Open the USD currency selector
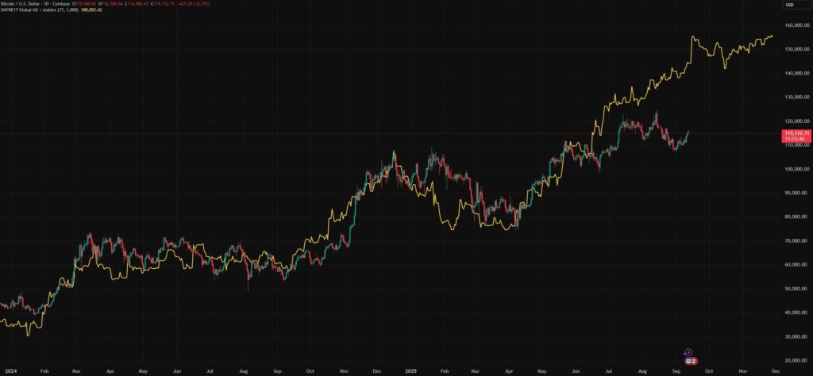The width and height of the screenshot is (813, 376). [x=790, y=5]
